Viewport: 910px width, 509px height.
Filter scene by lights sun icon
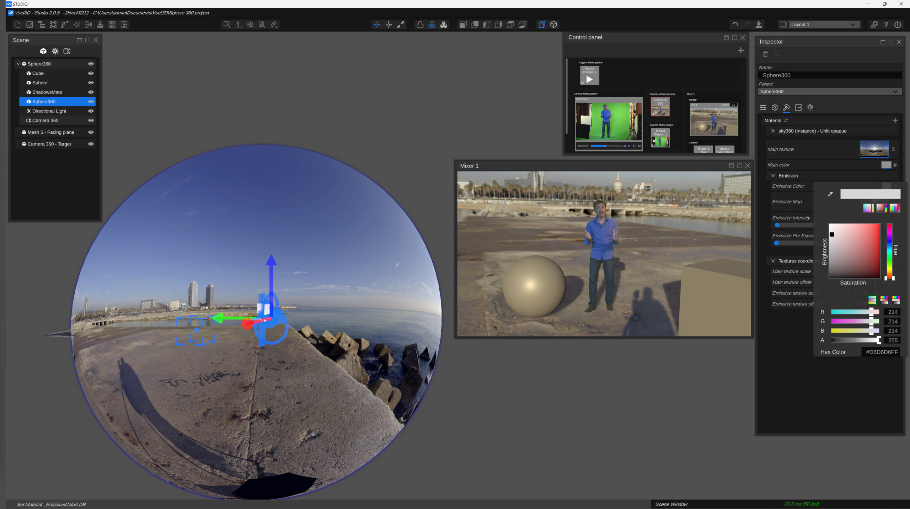click(x=55, y=51)
